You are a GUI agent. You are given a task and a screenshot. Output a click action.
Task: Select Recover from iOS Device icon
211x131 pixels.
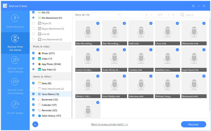[15, 38]
